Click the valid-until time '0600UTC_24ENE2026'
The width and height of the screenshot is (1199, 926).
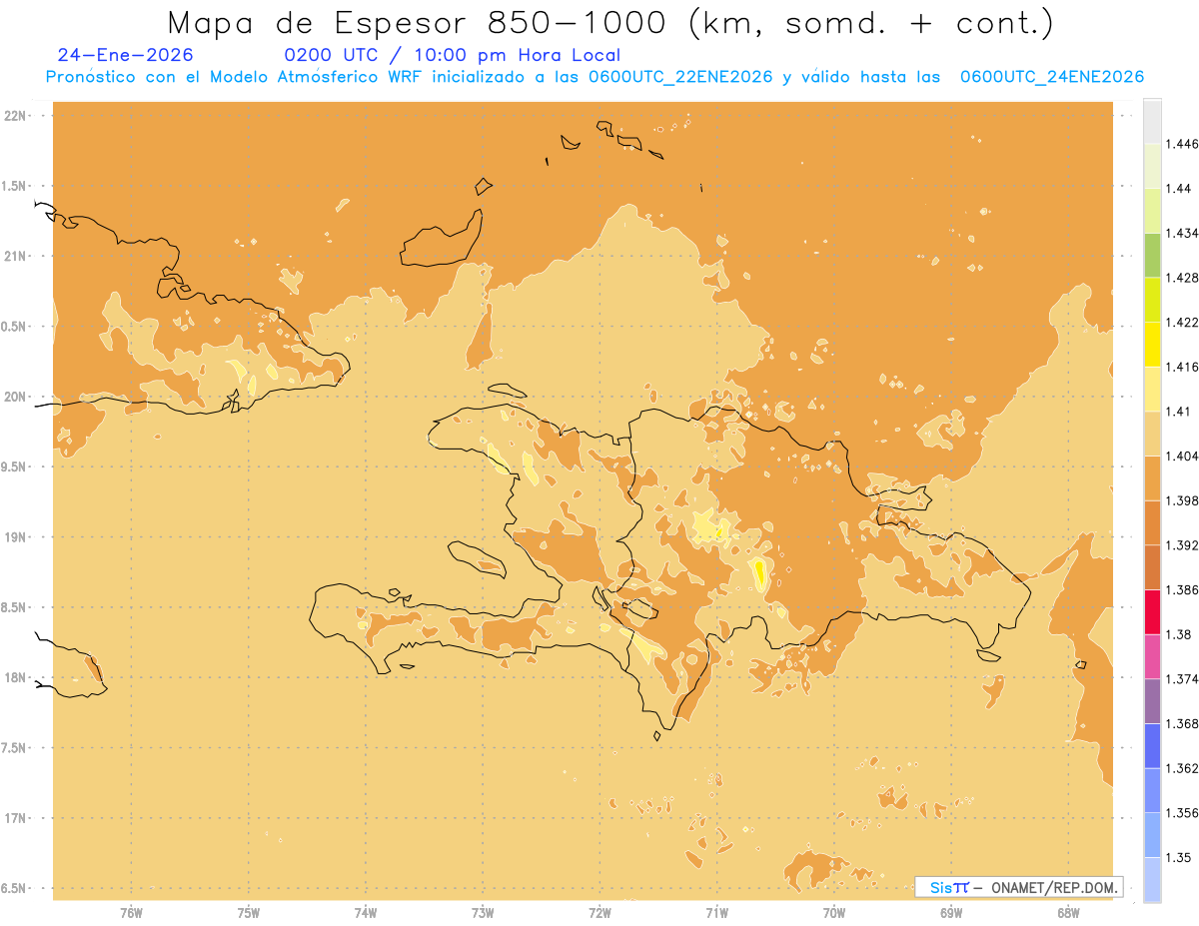point(1052,78)
